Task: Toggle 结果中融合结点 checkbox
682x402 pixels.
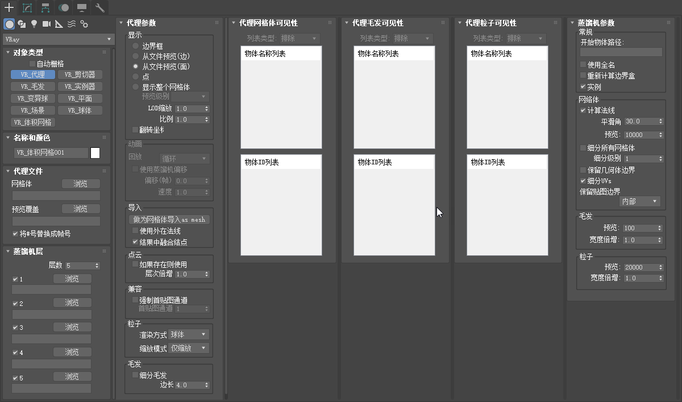Action: (135, 242)
